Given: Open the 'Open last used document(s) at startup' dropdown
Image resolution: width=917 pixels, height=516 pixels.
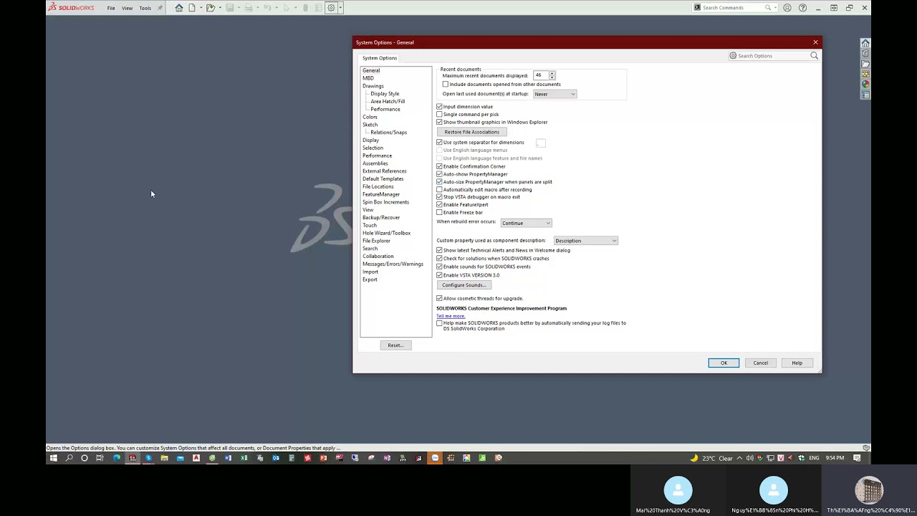Looking at the screenshot, I should (554, 94).
